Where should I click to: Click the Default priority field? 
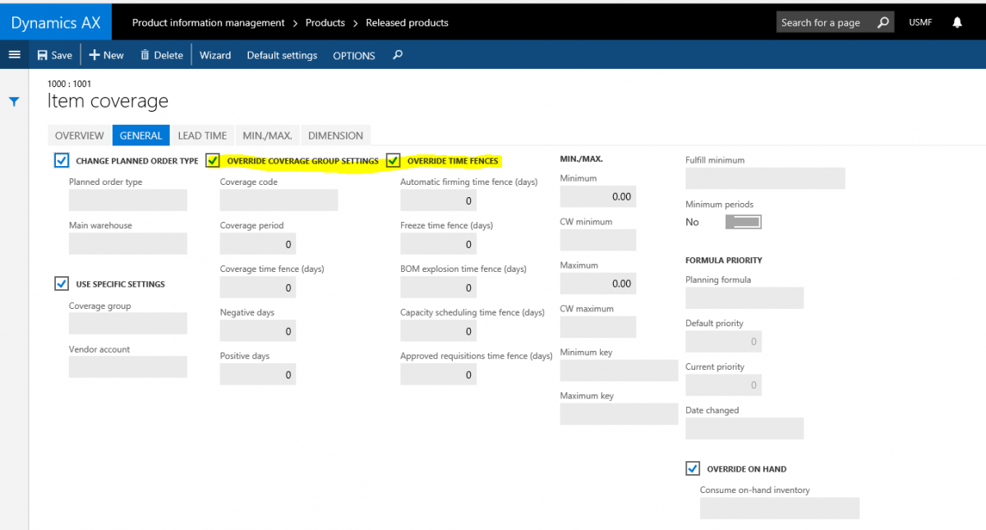(723, 341)
